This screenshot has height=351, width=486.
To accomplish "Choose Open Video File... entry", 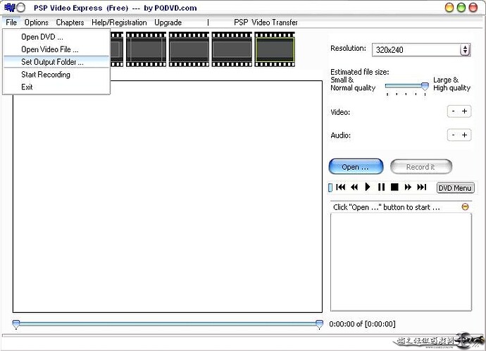I will pyautogui.click(x=56, y=49).
